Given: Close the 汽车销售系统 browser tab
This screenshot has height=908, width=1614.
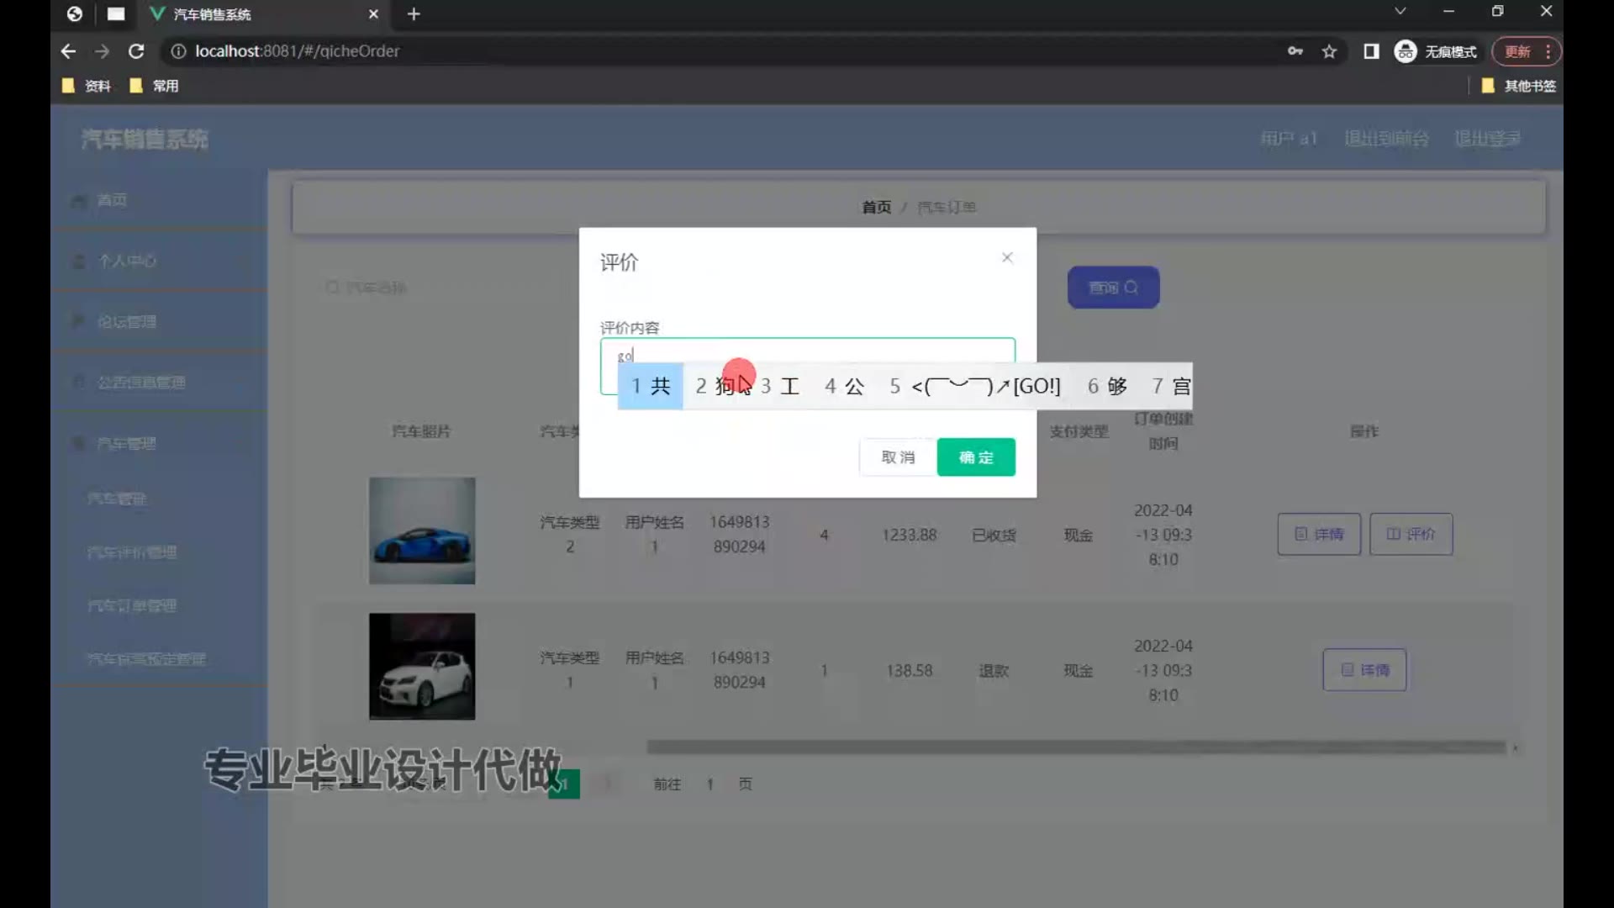Looking at the screenshot, I should [373, 13].
